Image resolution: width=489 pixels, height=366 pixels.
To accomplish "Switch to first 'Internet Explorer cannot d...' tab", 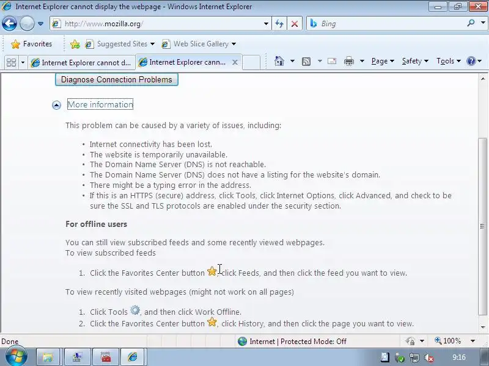I will tap(81, 63).
